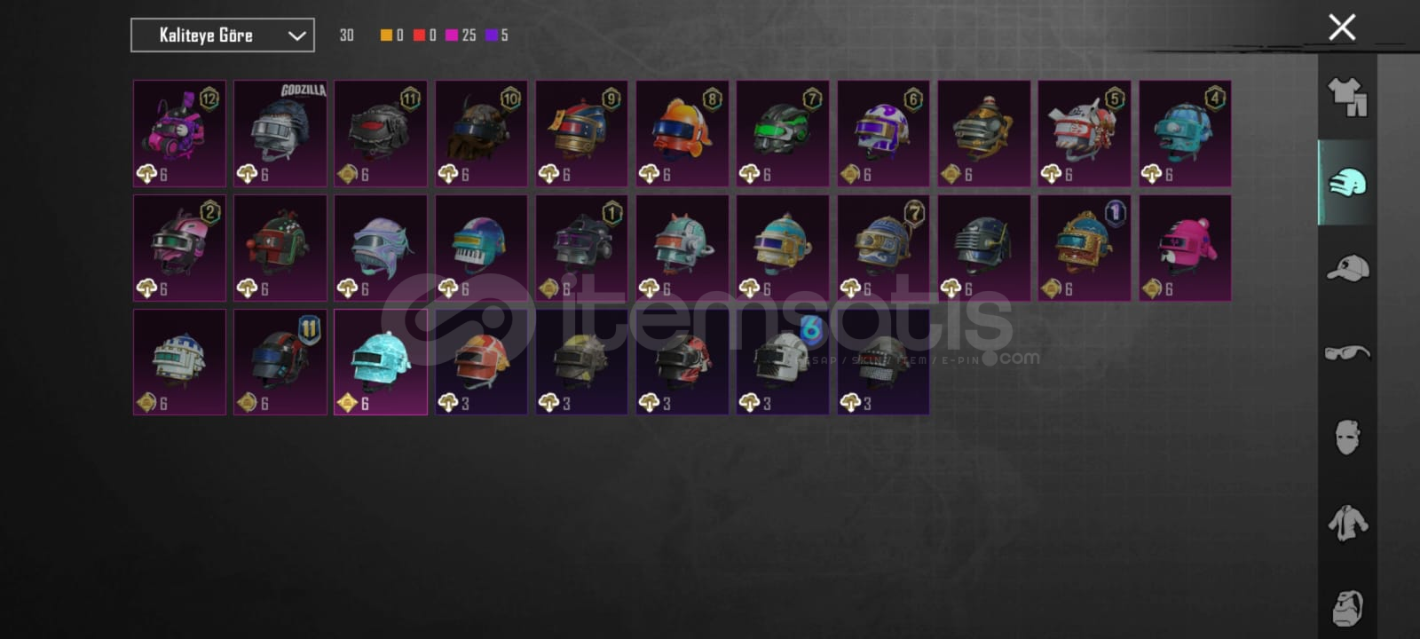Select the helmet category icon
Screen dimensions: 1420x639
point(1347,183)
